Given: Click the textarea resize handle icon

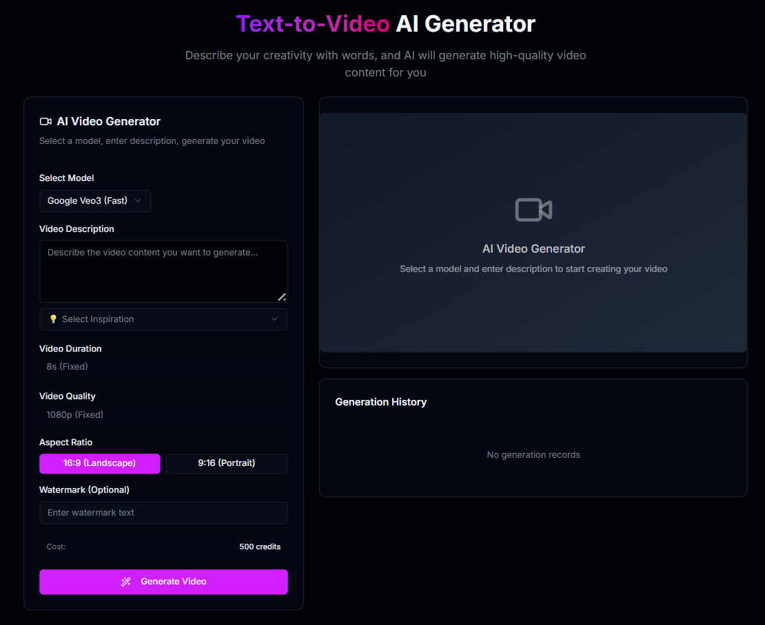Looking at the screenshot, I should [282, 297].
